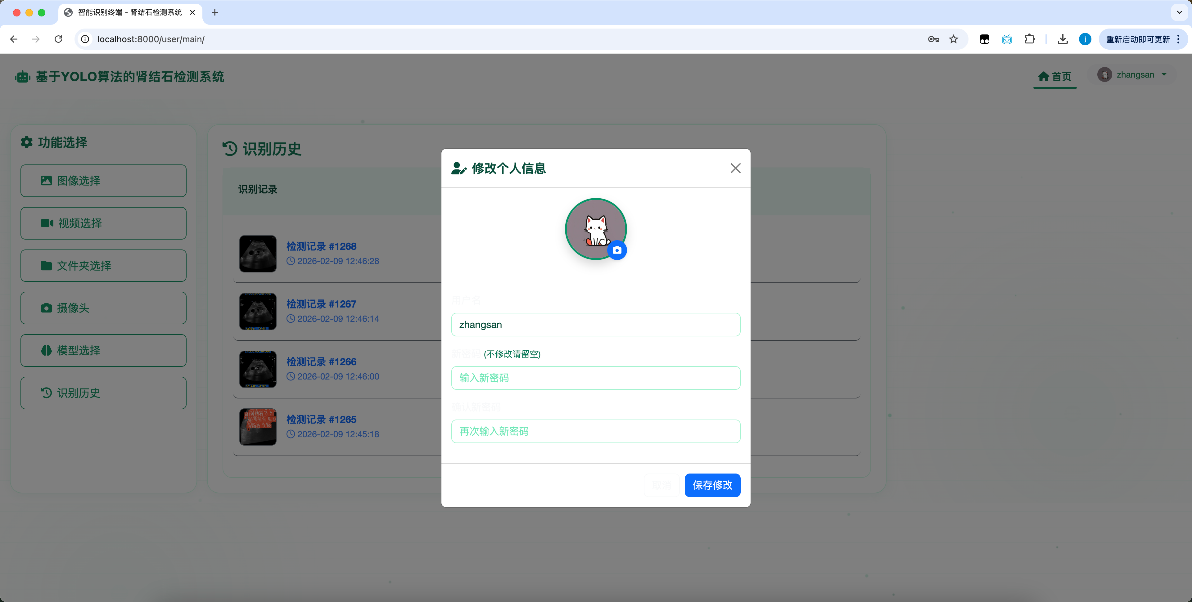
Task: Open the browser extensions puzzle icon
Action: click(x=1030, y=39)
